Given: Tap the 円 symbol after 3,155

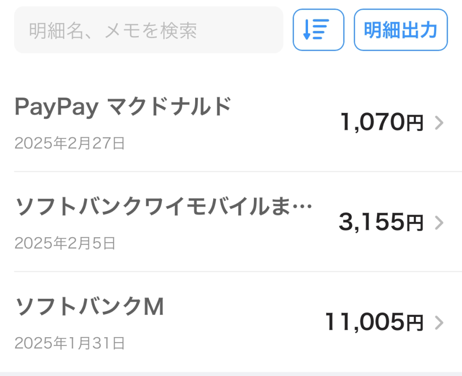Looking at the screenshot, I should point(415,224).
